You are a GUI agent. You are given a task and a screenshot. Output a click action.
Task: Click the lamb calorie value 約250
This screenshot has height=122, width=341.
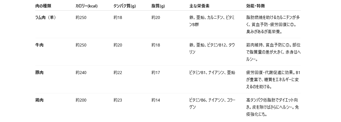point(81,17)
